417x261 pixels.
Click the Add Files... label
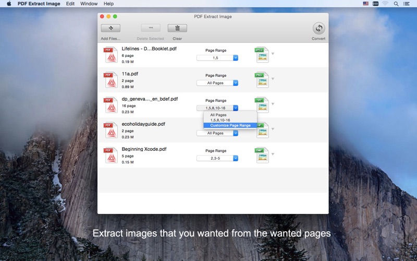111,39
